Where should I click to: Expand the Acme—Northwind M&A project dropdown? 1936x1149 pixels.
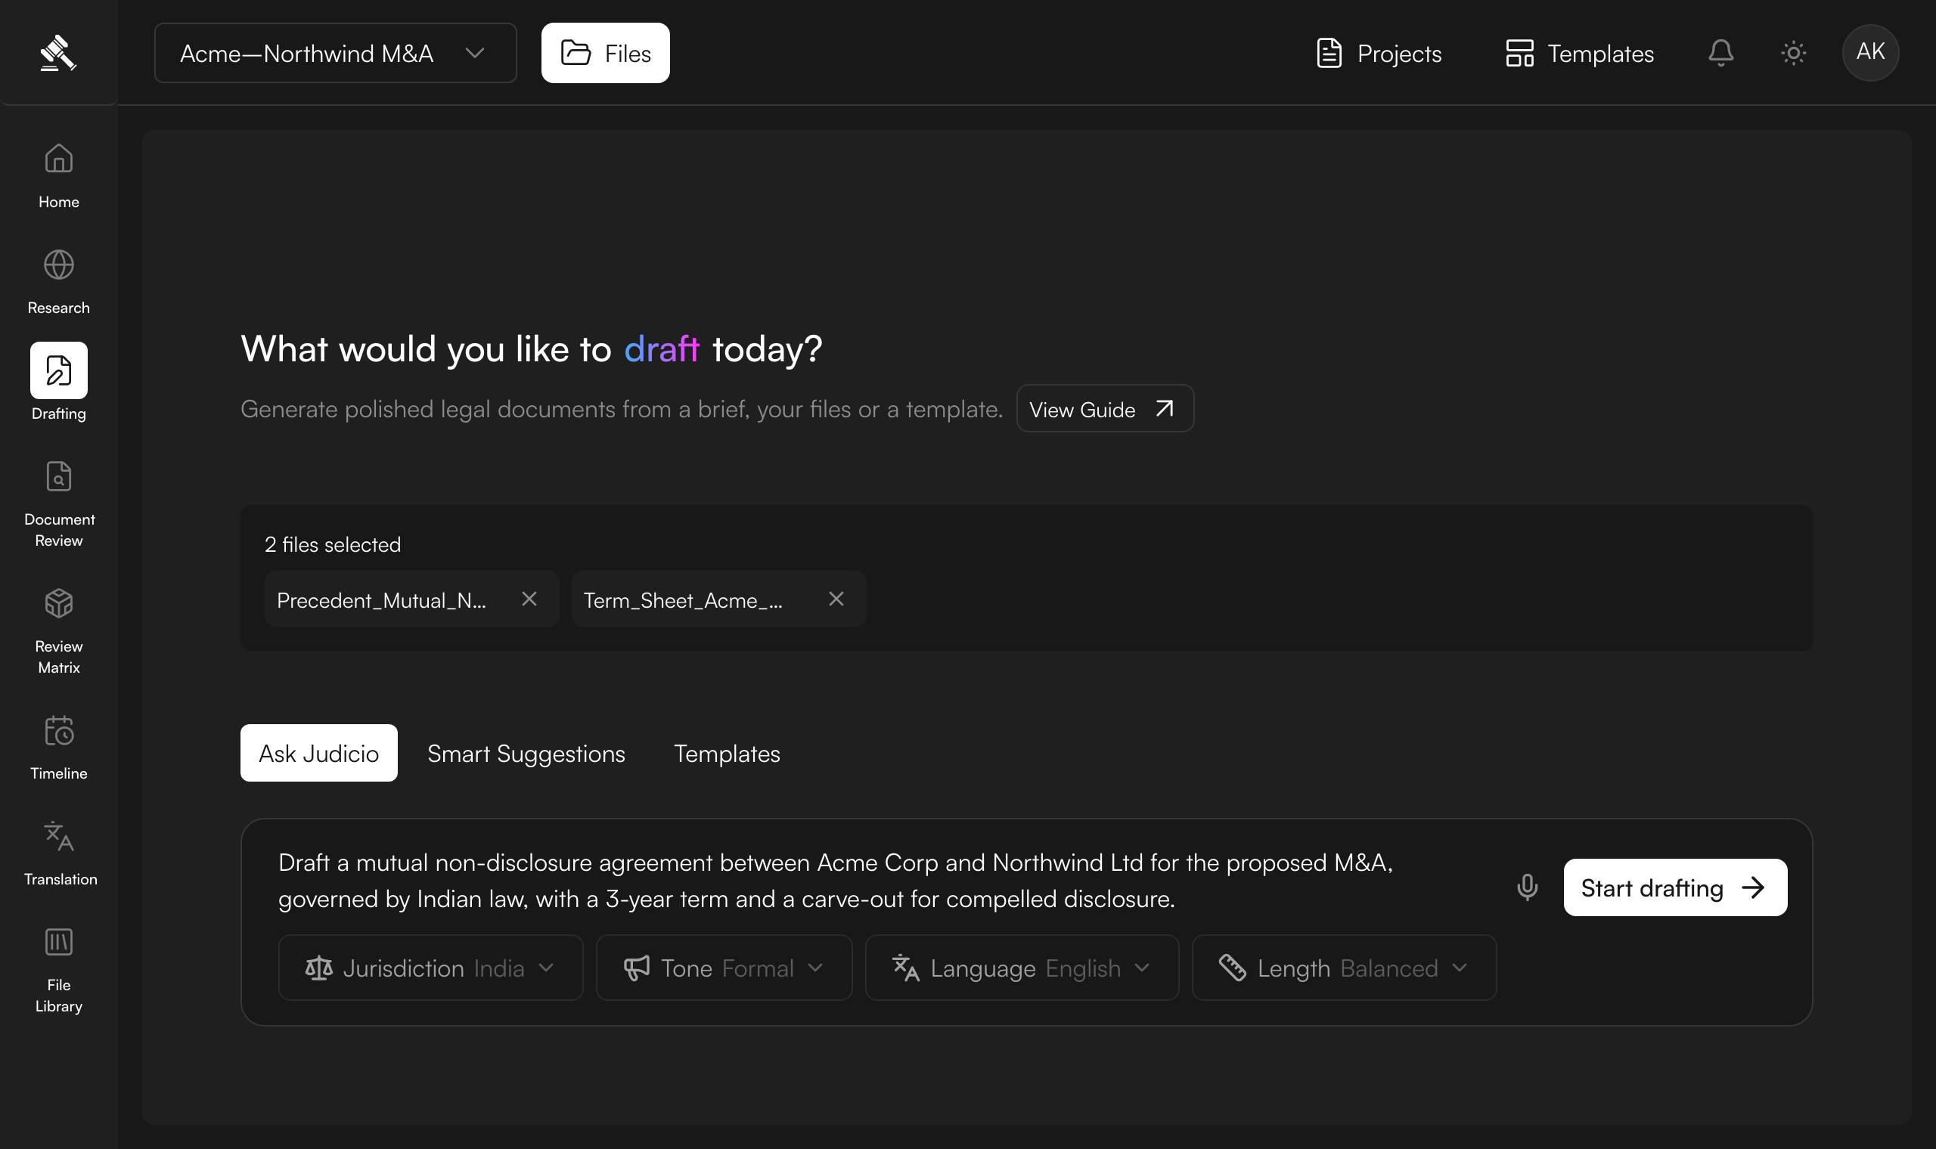(x=335, y=53)
